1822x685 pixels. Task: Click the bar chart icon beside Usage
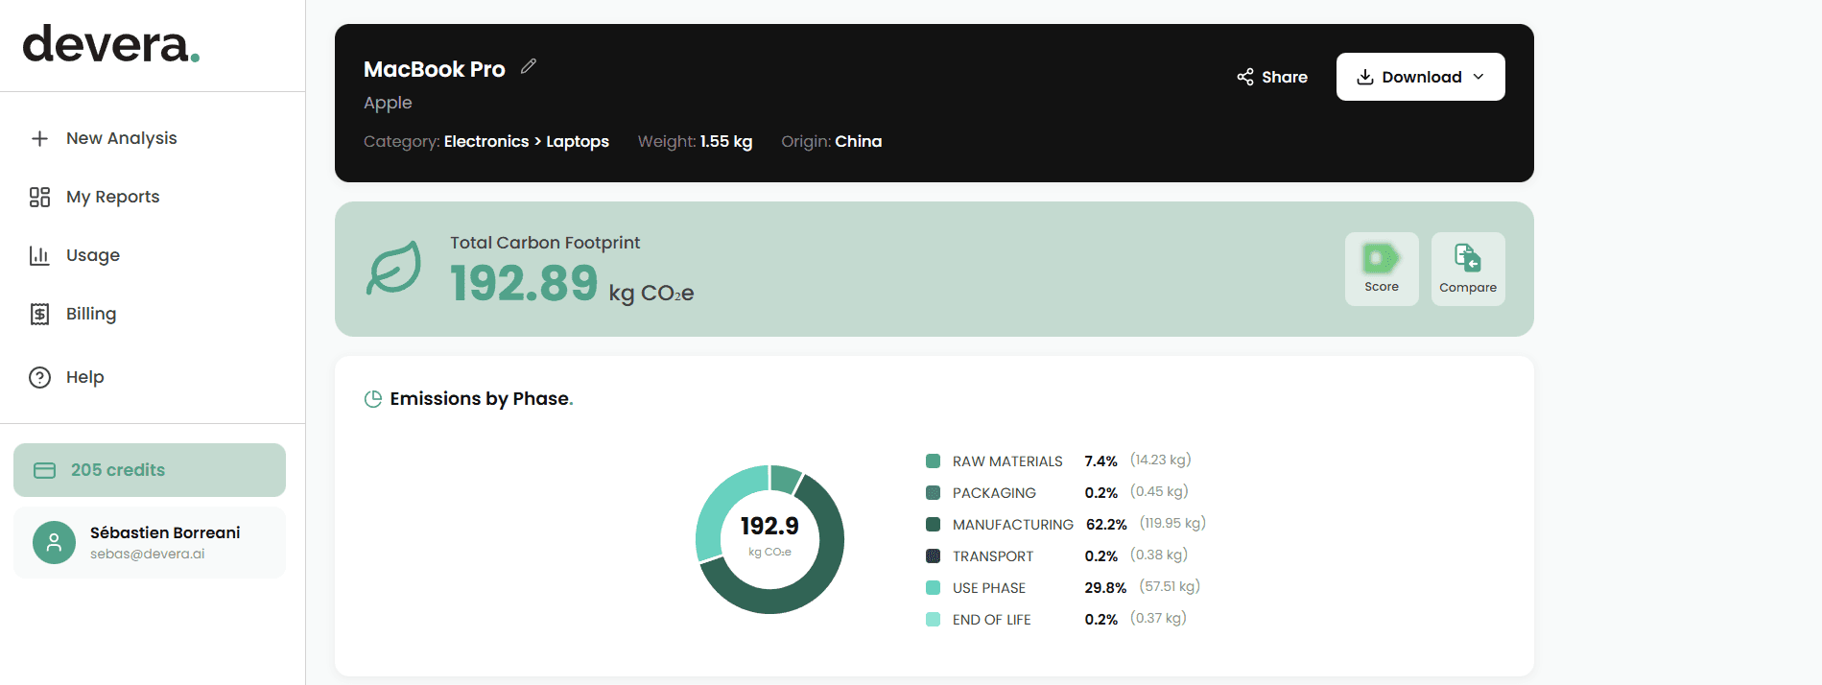(x=39, y=256)
